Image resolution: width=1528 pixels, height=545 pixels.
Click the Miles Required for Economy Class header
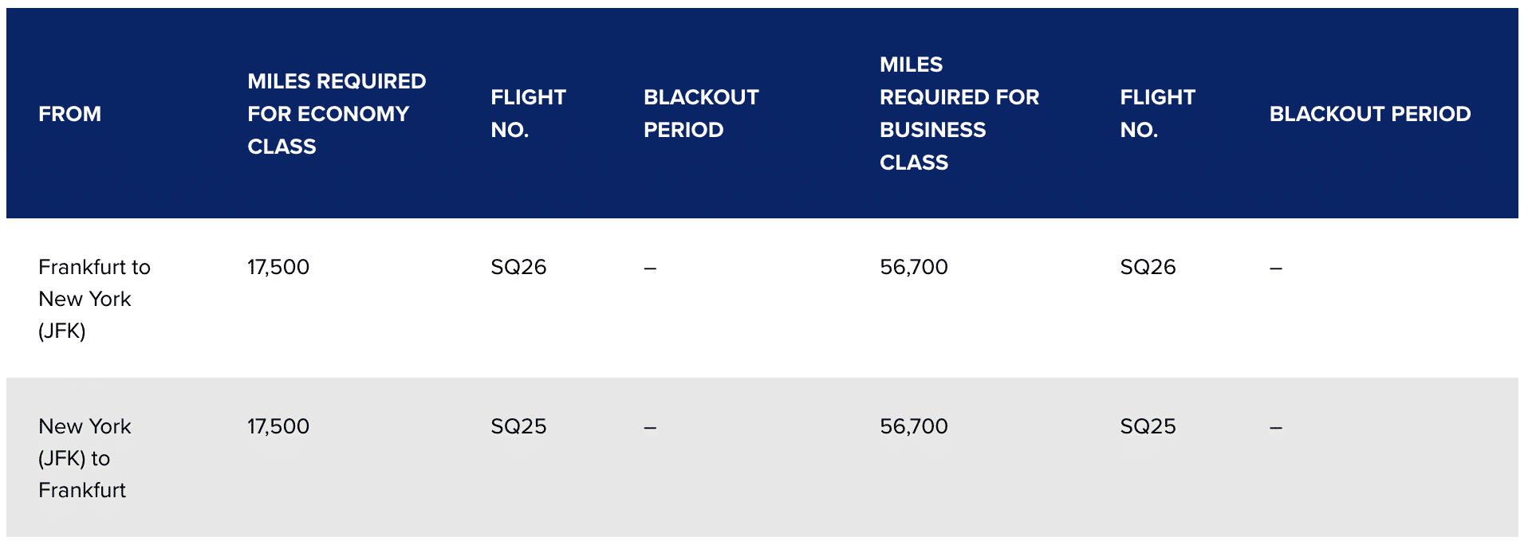point(337,114)
